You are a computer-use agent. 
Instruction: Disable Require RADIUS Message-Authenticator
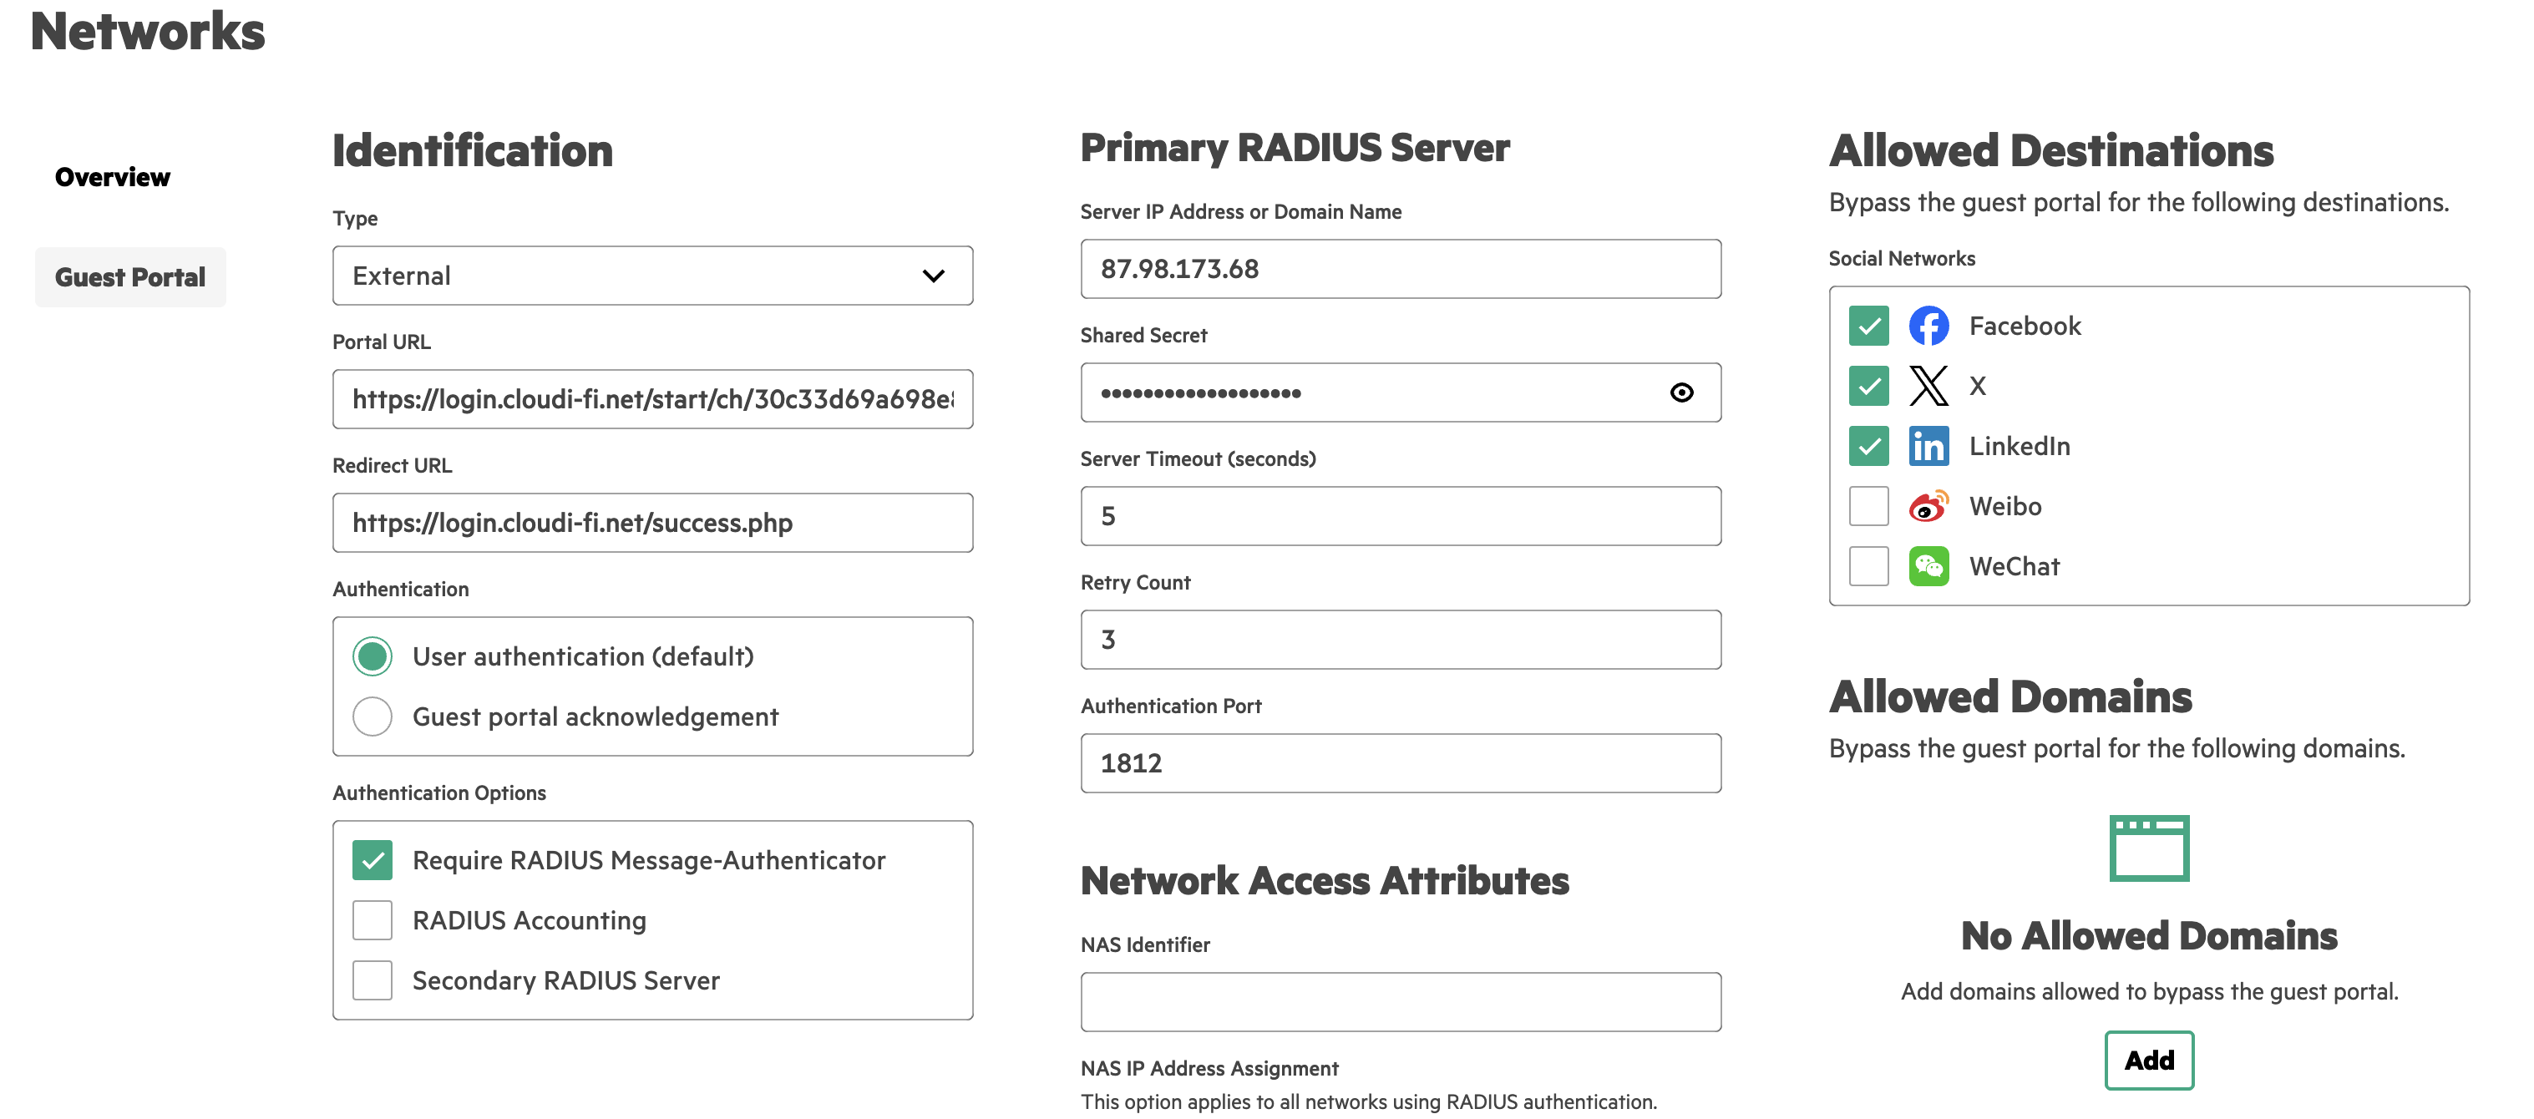click(372, 859)
